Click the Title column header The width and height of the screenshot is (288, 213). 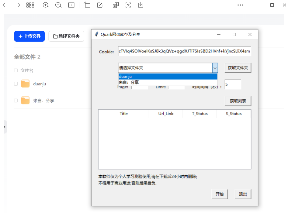tap(123, 114)
